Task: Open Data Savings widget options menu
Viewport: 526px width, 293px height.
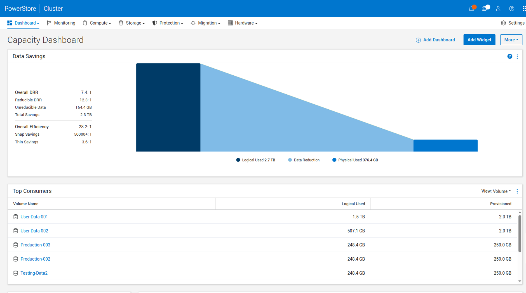Action: tap(517, 57)
